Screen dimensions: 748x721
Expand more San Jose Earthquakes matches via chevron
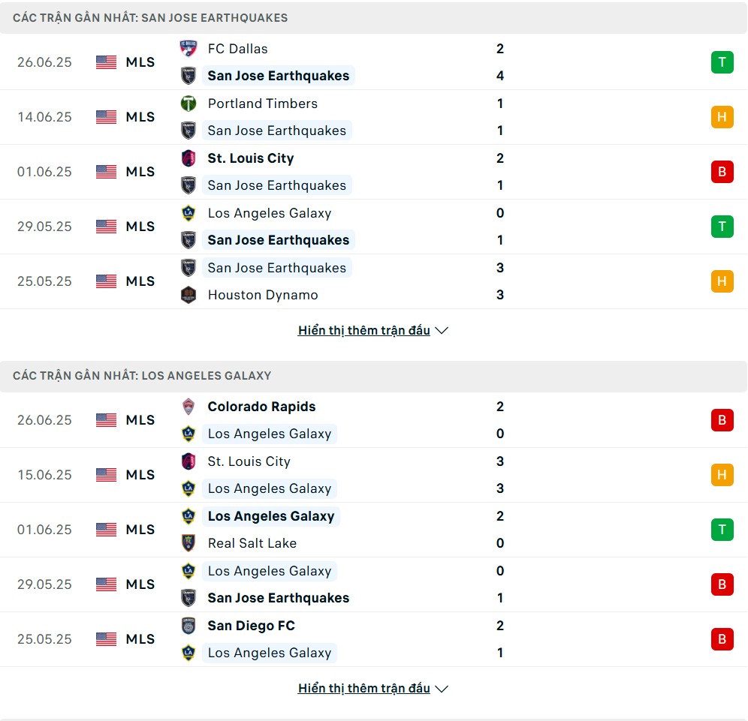[x=442, y=330]
